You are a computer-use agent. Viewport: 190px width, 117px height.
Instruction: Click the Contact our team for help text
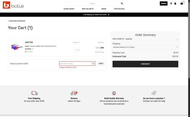[x=154, y=101]
